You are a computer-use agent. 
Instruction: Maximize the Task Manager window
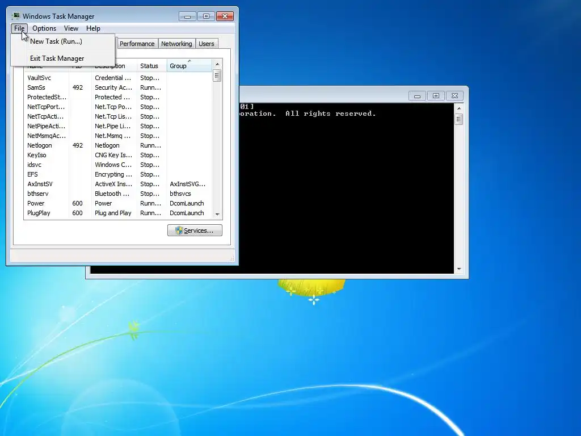pyautogui.click(x=206, y=16)
